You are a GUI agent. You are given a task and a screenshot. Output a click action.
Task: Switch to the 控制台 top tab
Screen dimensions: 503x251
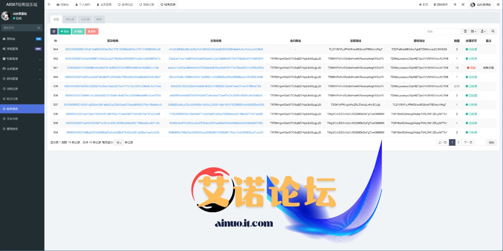(63, 4)
